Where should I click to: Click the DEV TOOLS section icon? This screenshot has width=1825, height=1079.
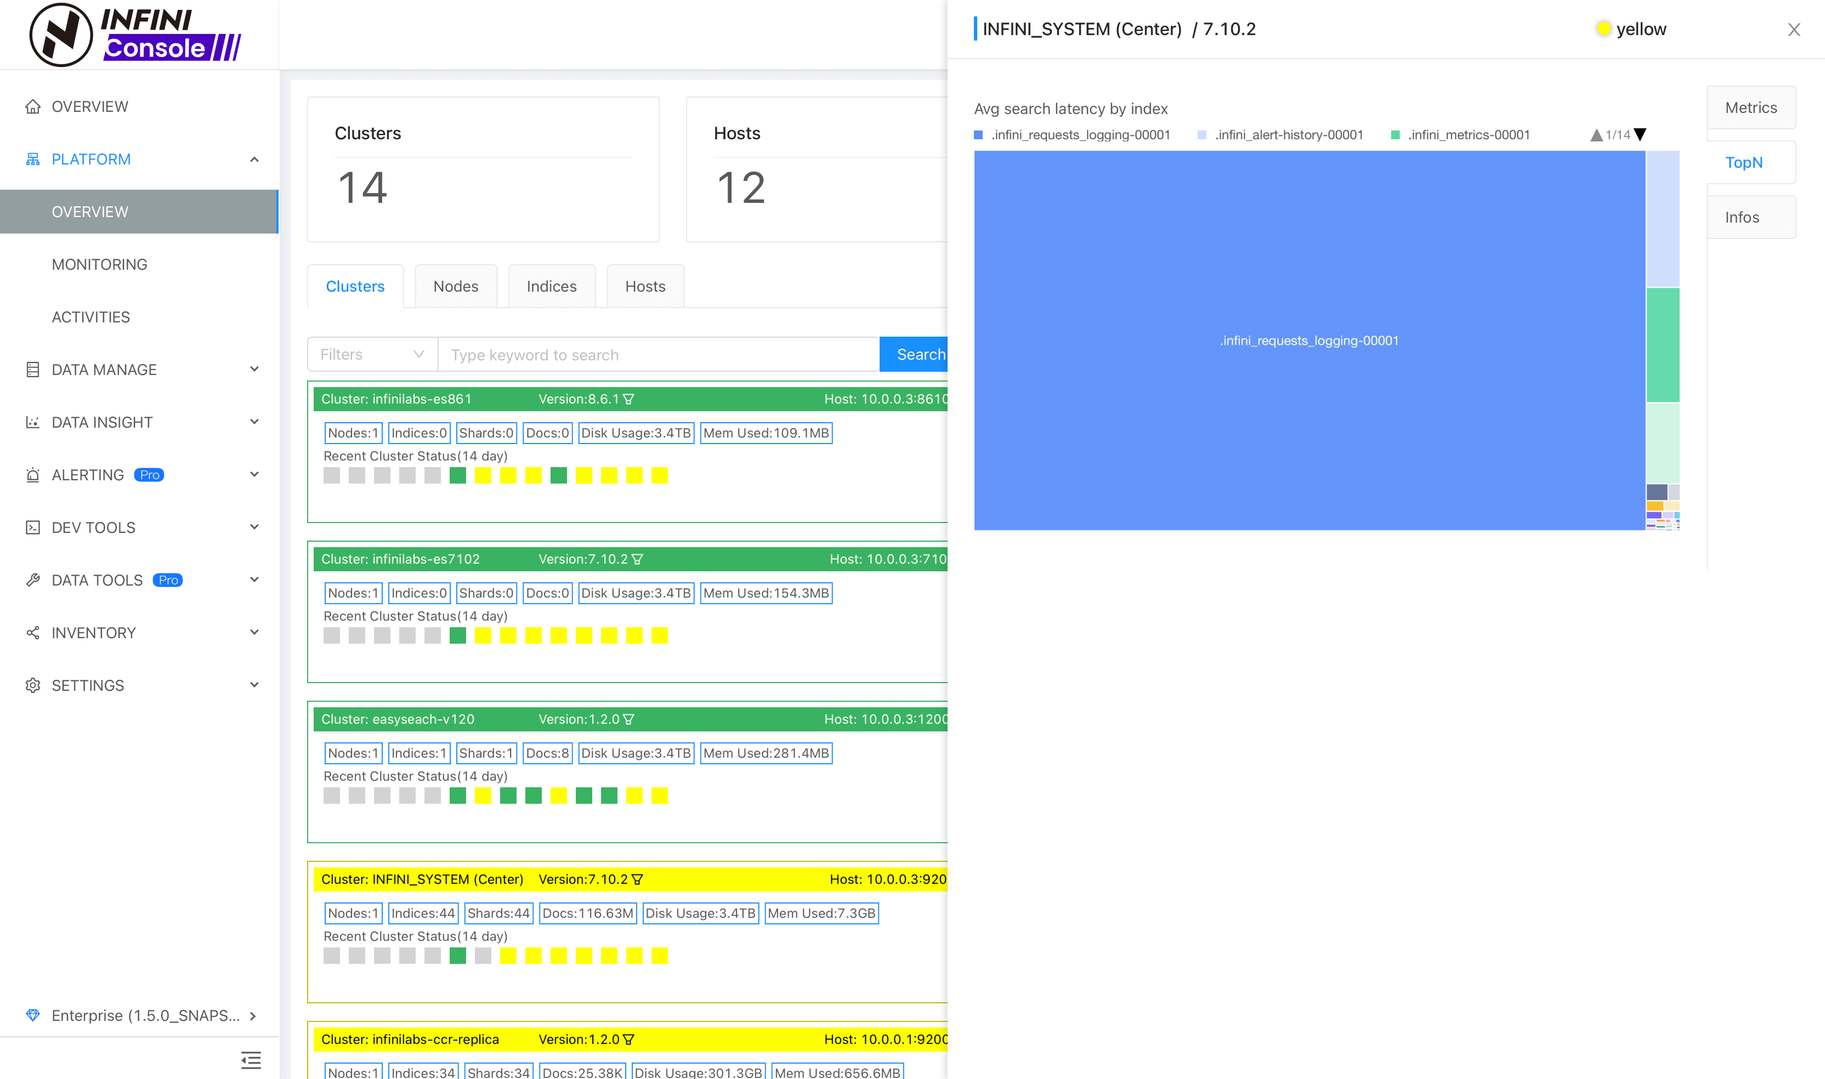pos(33,527)
